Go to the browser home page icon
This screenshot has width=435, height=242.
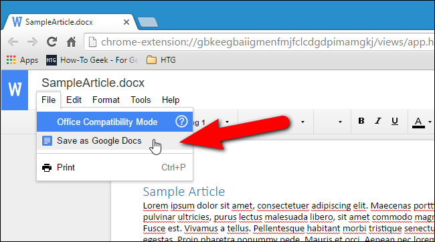pyautogui.click(x=72, y=42)
